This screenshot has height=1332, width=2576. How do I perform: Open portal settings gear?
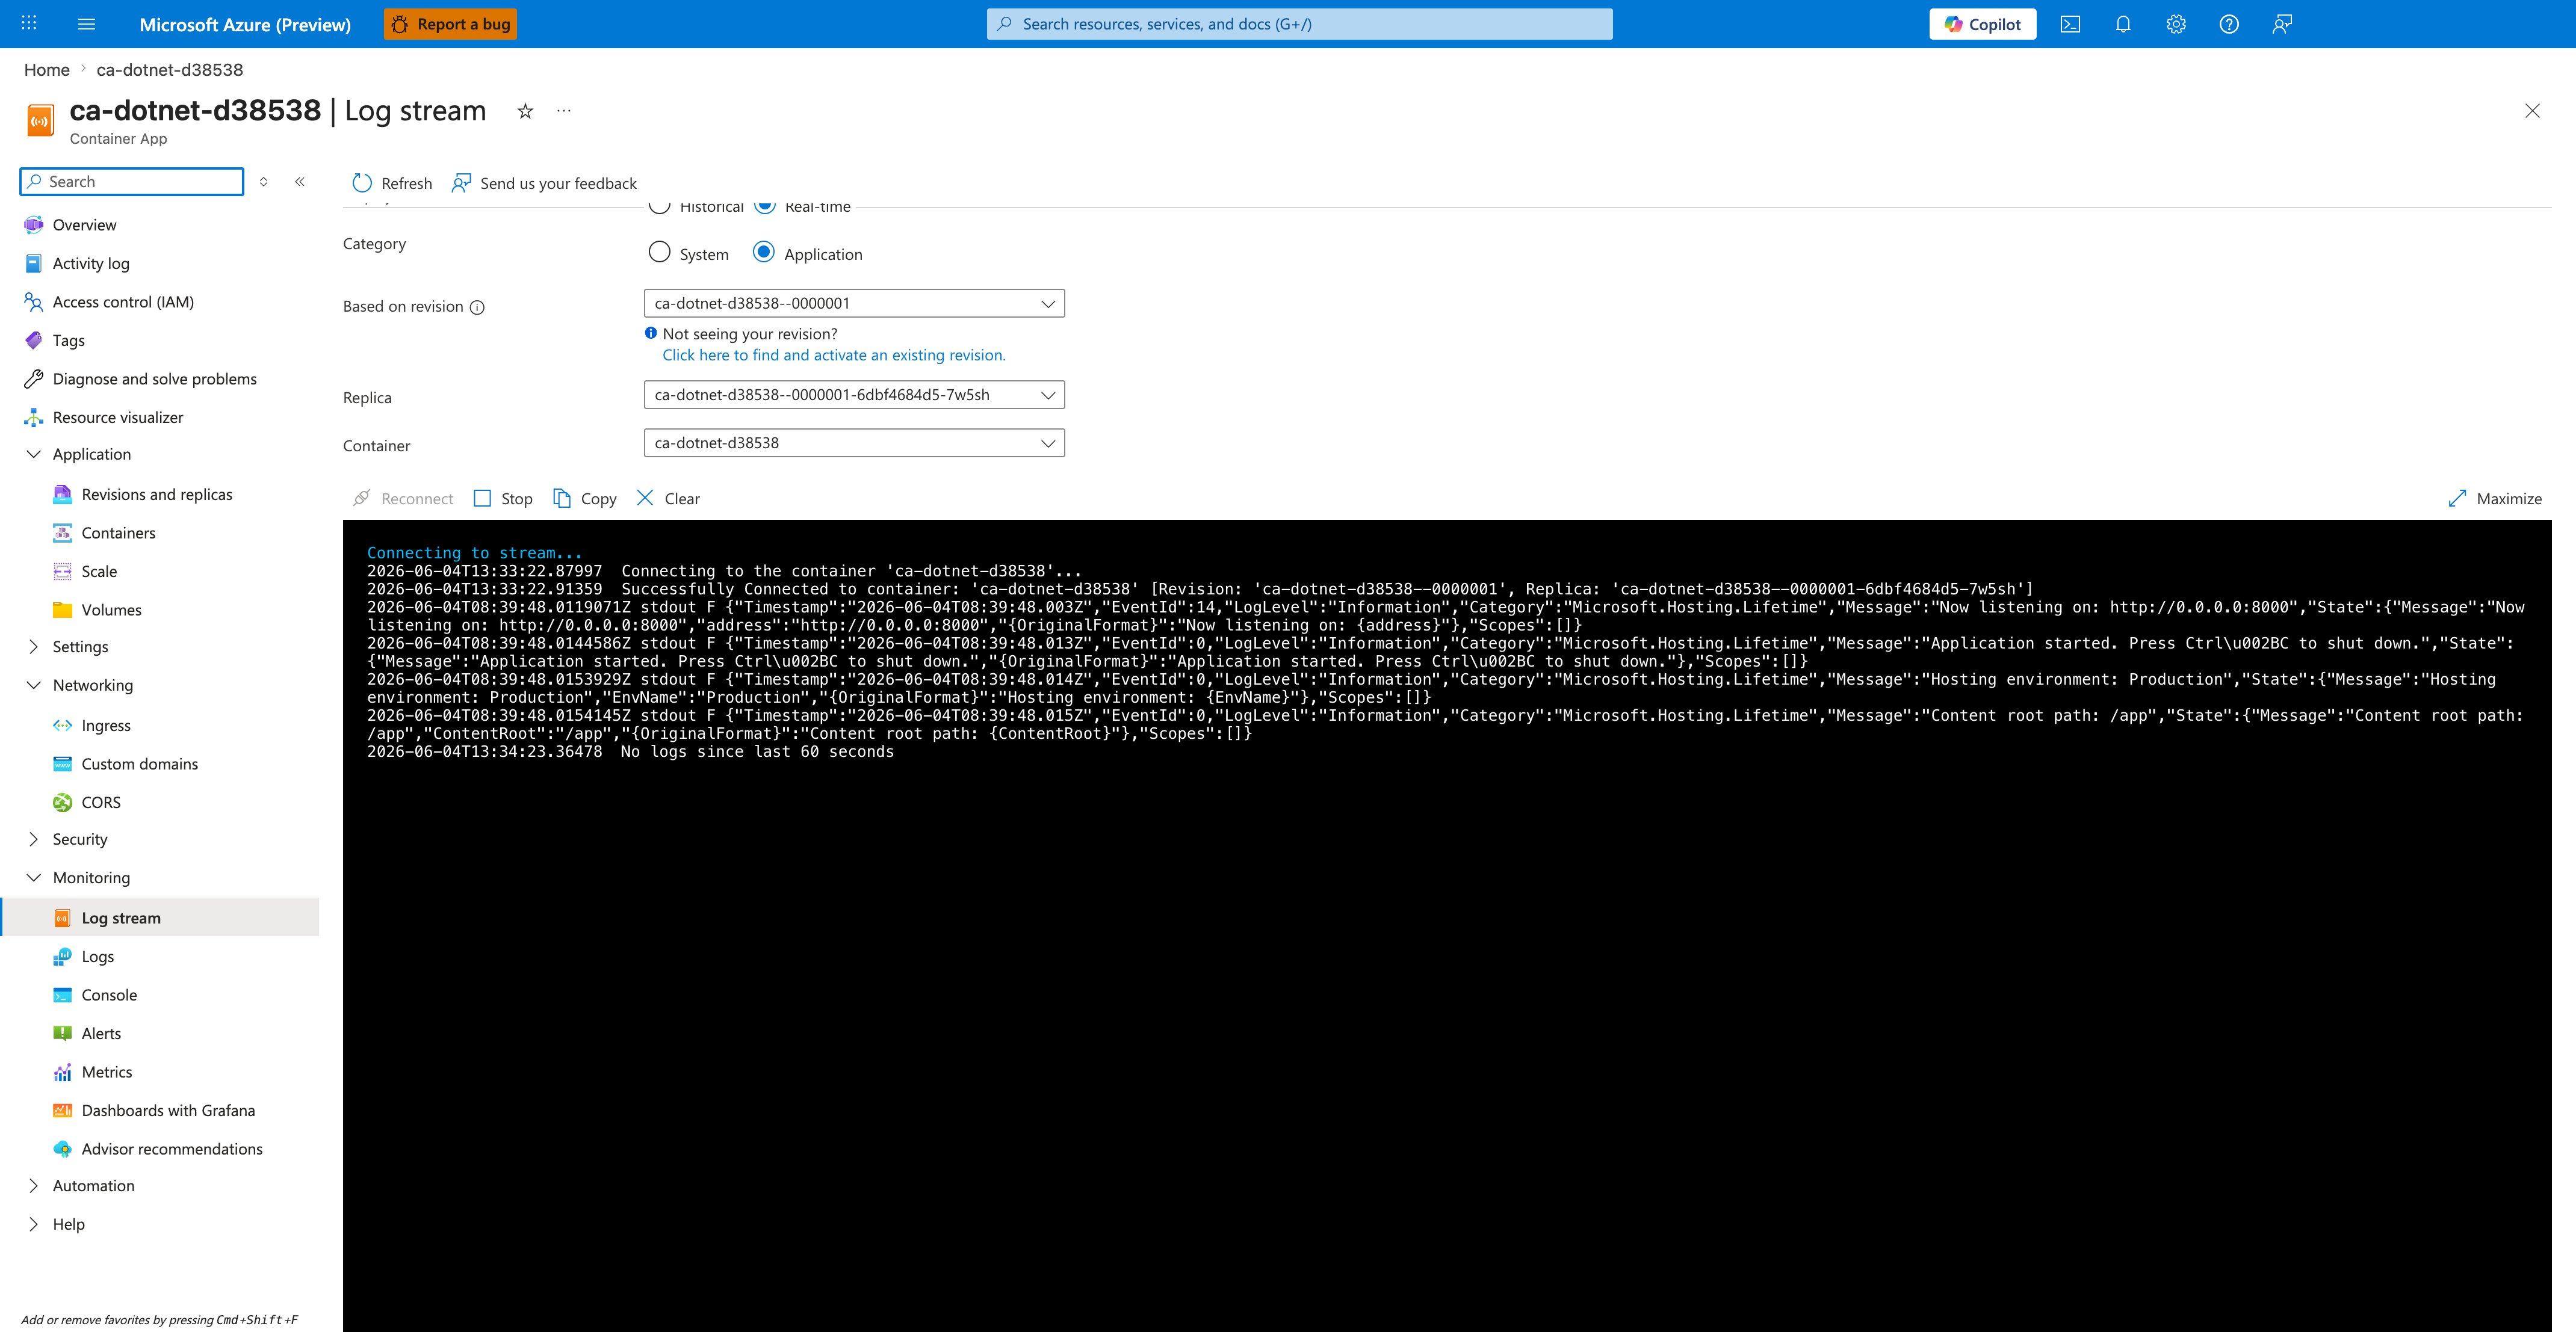[2176, 24]
